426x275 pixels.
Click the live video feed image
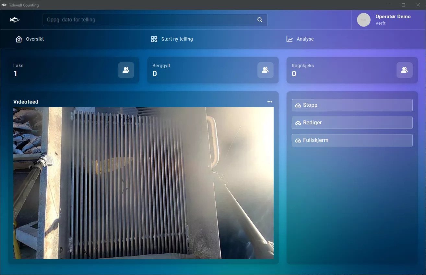(143, 183)
